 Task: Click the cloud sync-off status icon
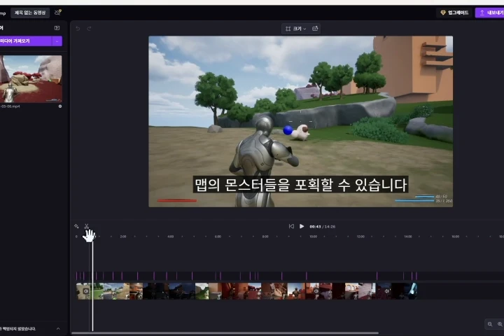pyautogui.click(x=58, y=13)
